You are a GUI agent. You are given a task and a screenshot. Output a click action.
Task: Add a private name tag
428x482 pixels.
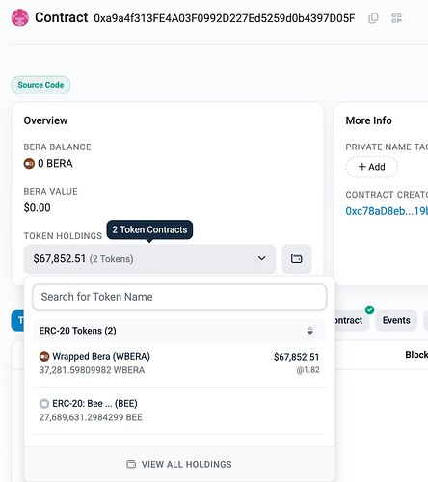[371, 167]
